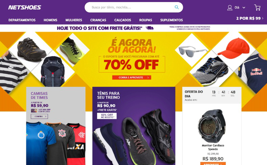This screenshot has height=165, width=267.
Task: Open the shopping cart icon
Action: [257, 7]
